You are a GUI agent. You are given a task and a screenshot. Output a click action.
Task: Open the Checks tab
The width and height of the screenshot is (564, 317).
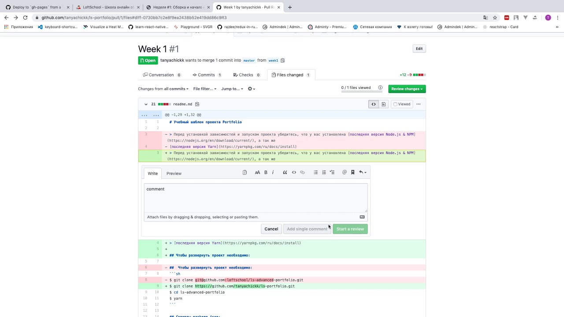tap(246, 75)
